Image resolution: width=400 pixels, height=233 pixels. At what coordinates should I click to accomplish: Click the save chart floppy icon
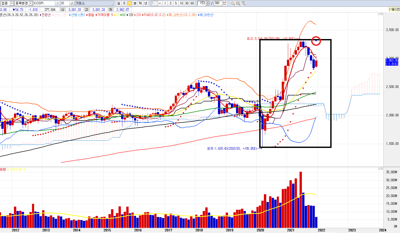(238, 3)
